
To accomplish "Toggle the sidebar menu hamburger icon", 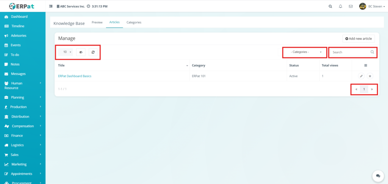I will tap(51, 6).
